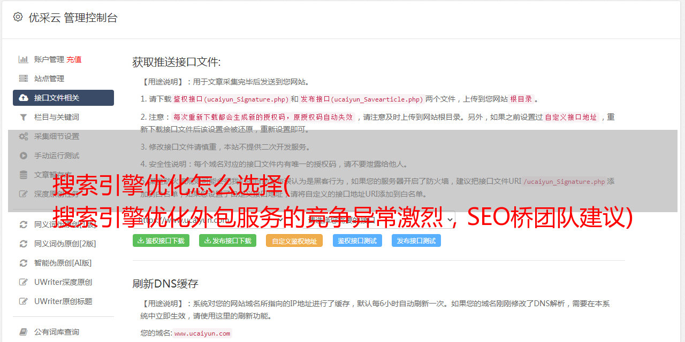Click the green 发布接口下载 button
The image size is (685, 342).
tap(227, 240)
